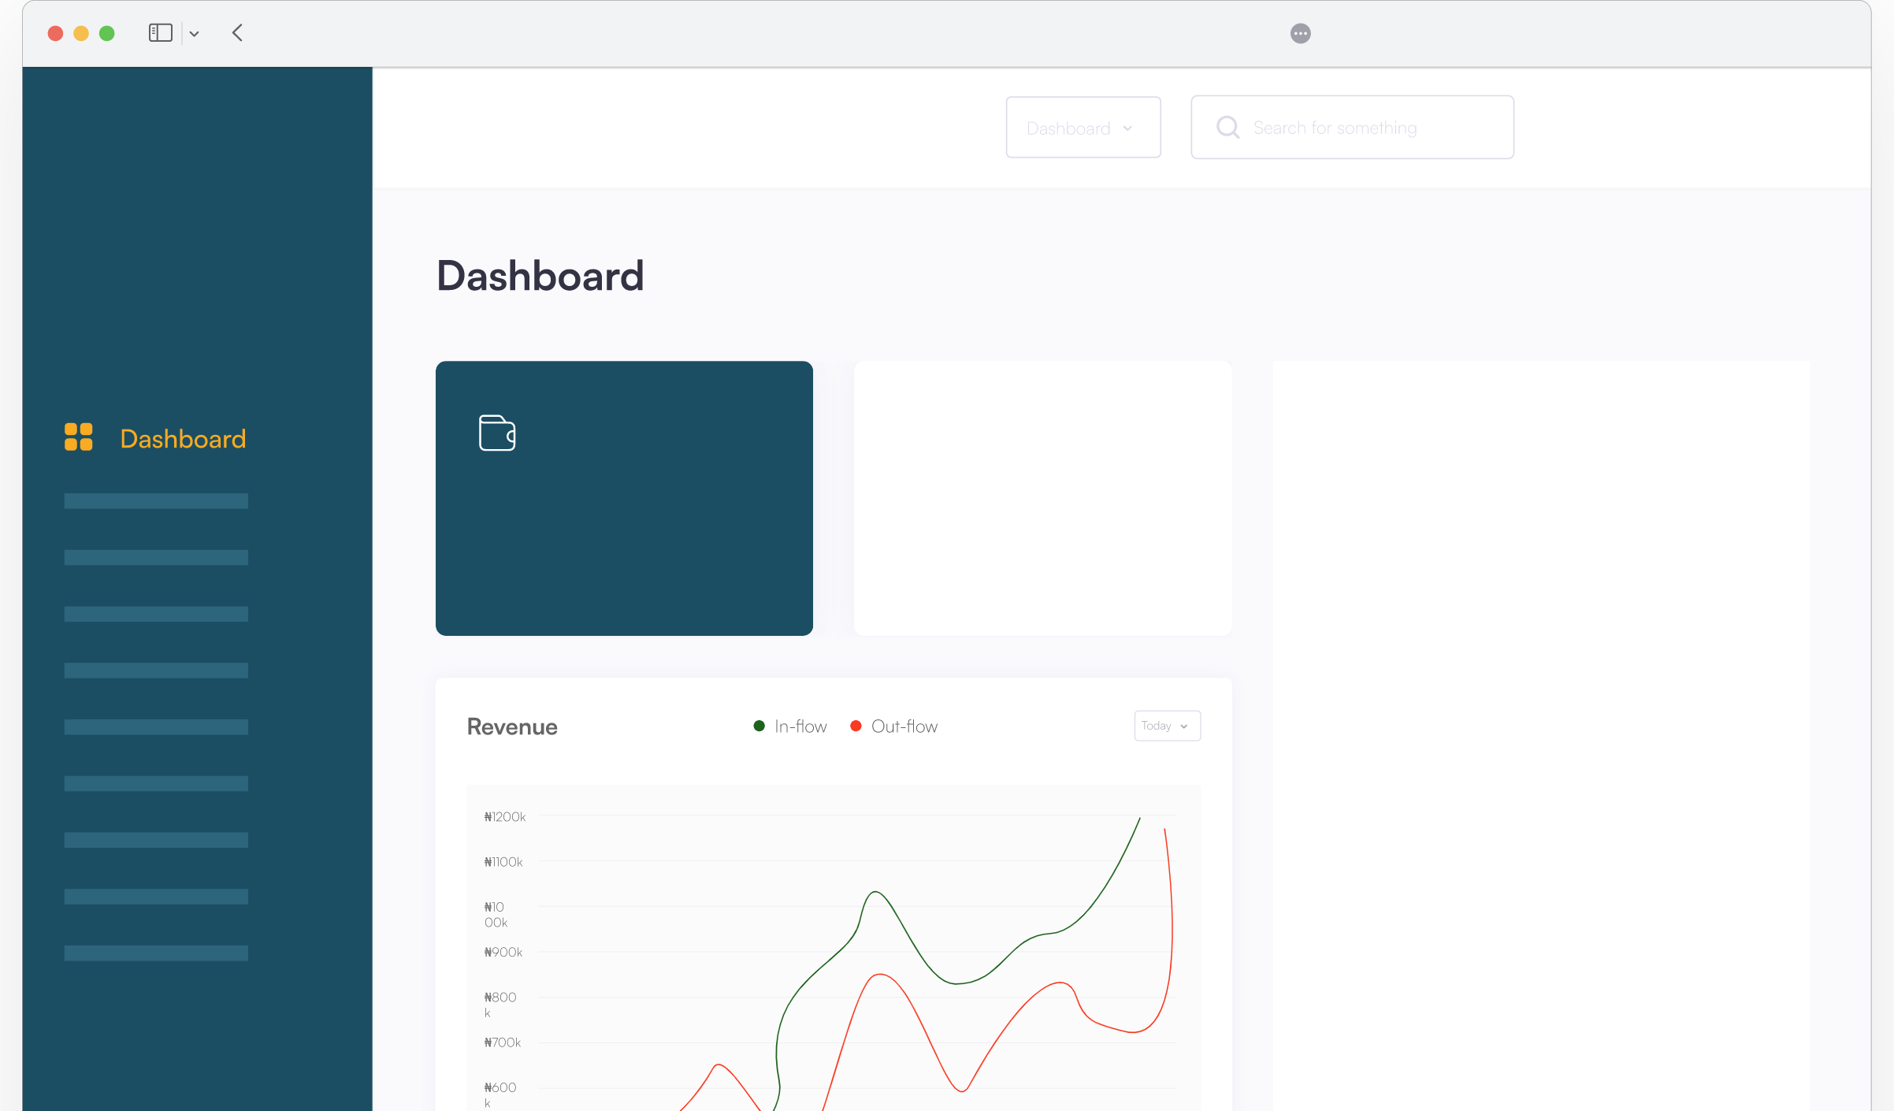
Task: Click the first placeholder sidebar item below Dashboard
Action: pos(156,501)
